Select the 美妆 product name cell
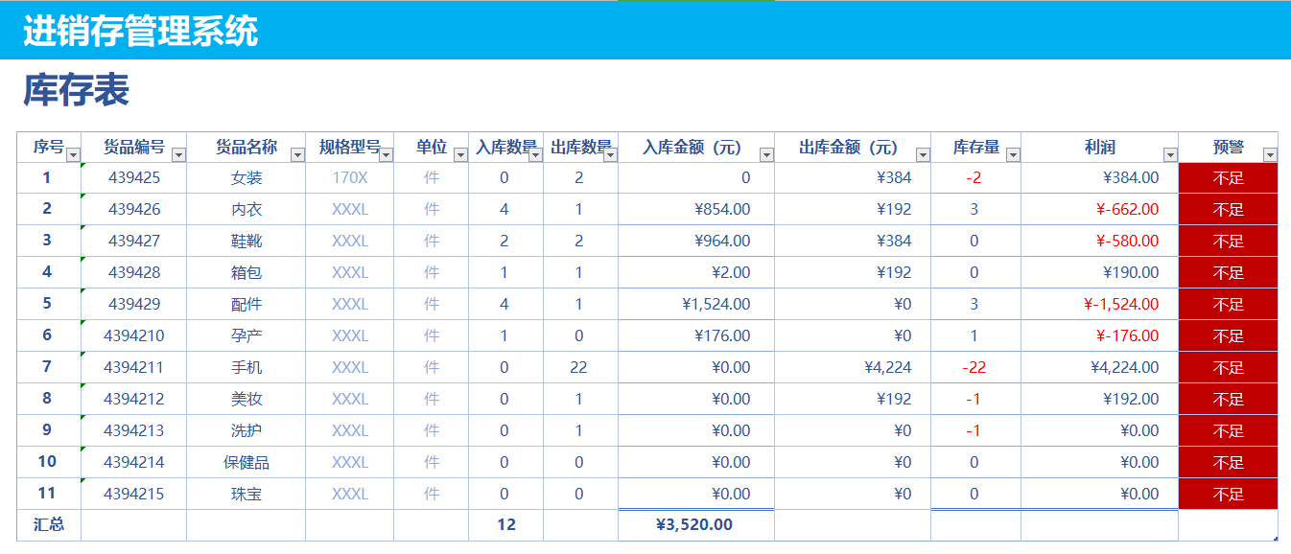1291x554 pixels. pyautogui.click(x=246, y=400)
